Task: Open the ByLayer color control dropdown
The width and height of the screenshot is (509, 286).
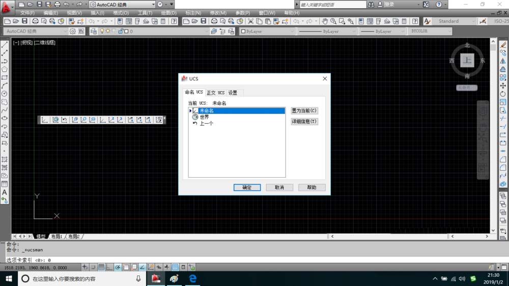Action: point(267,31)
